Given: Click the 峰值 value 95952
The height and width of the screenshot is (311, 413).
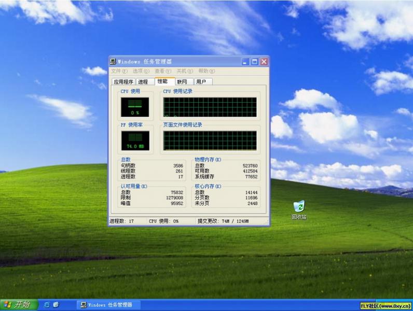Looking at the screenshot, I should point(177,203).
